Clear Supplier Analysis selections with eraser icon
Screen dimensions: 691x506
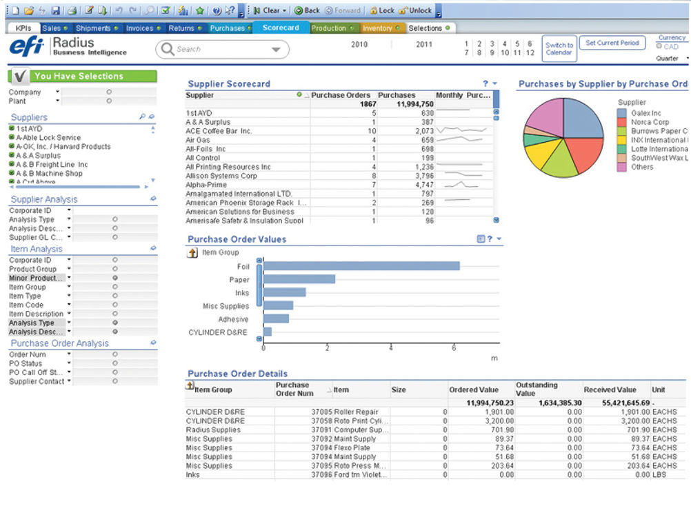coord(153,199)
